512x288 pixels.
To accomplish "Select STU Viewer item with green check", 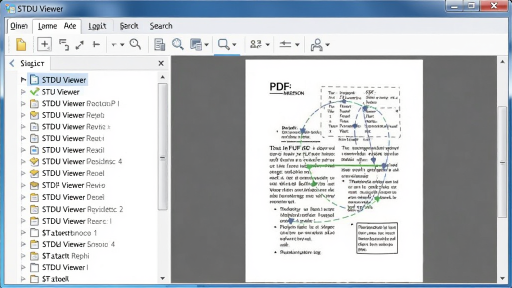I will [54, 92].
